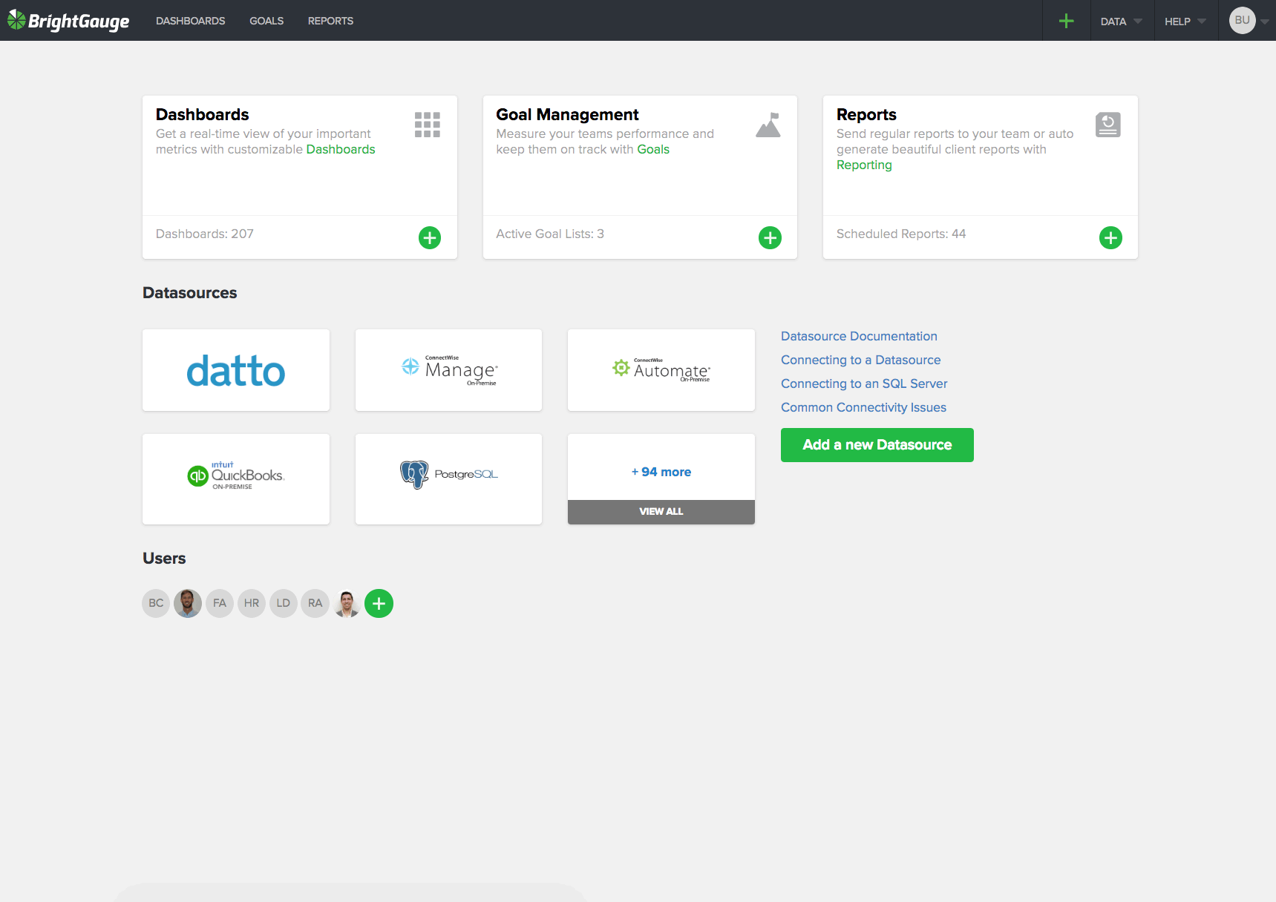Select the FA user avatar
This screenshot has width=1276, height=902.
(220, 603)
